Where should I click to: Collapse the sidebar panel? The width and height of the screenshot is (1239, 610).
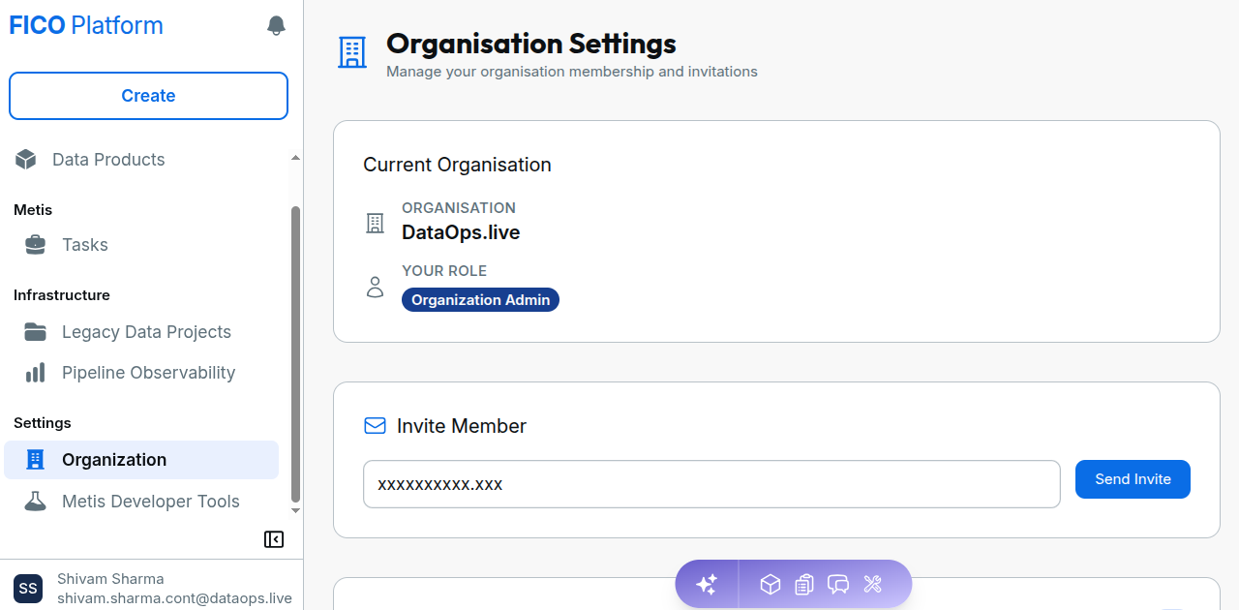(274, 539)
